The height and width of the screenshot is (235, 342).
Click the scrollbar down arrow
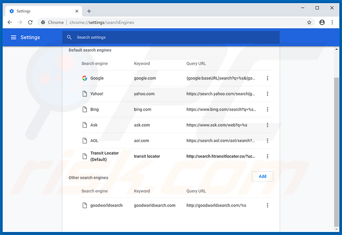click(336, 229)
